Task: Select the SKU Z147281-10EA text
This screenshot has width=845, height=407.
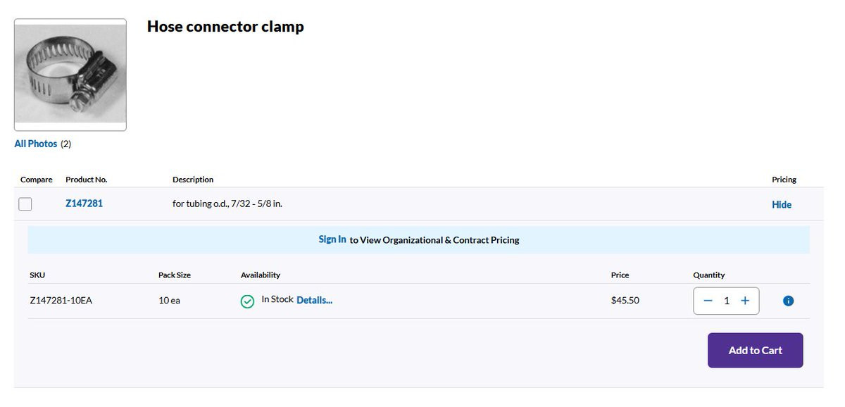Action: click(x=61, y=301)
